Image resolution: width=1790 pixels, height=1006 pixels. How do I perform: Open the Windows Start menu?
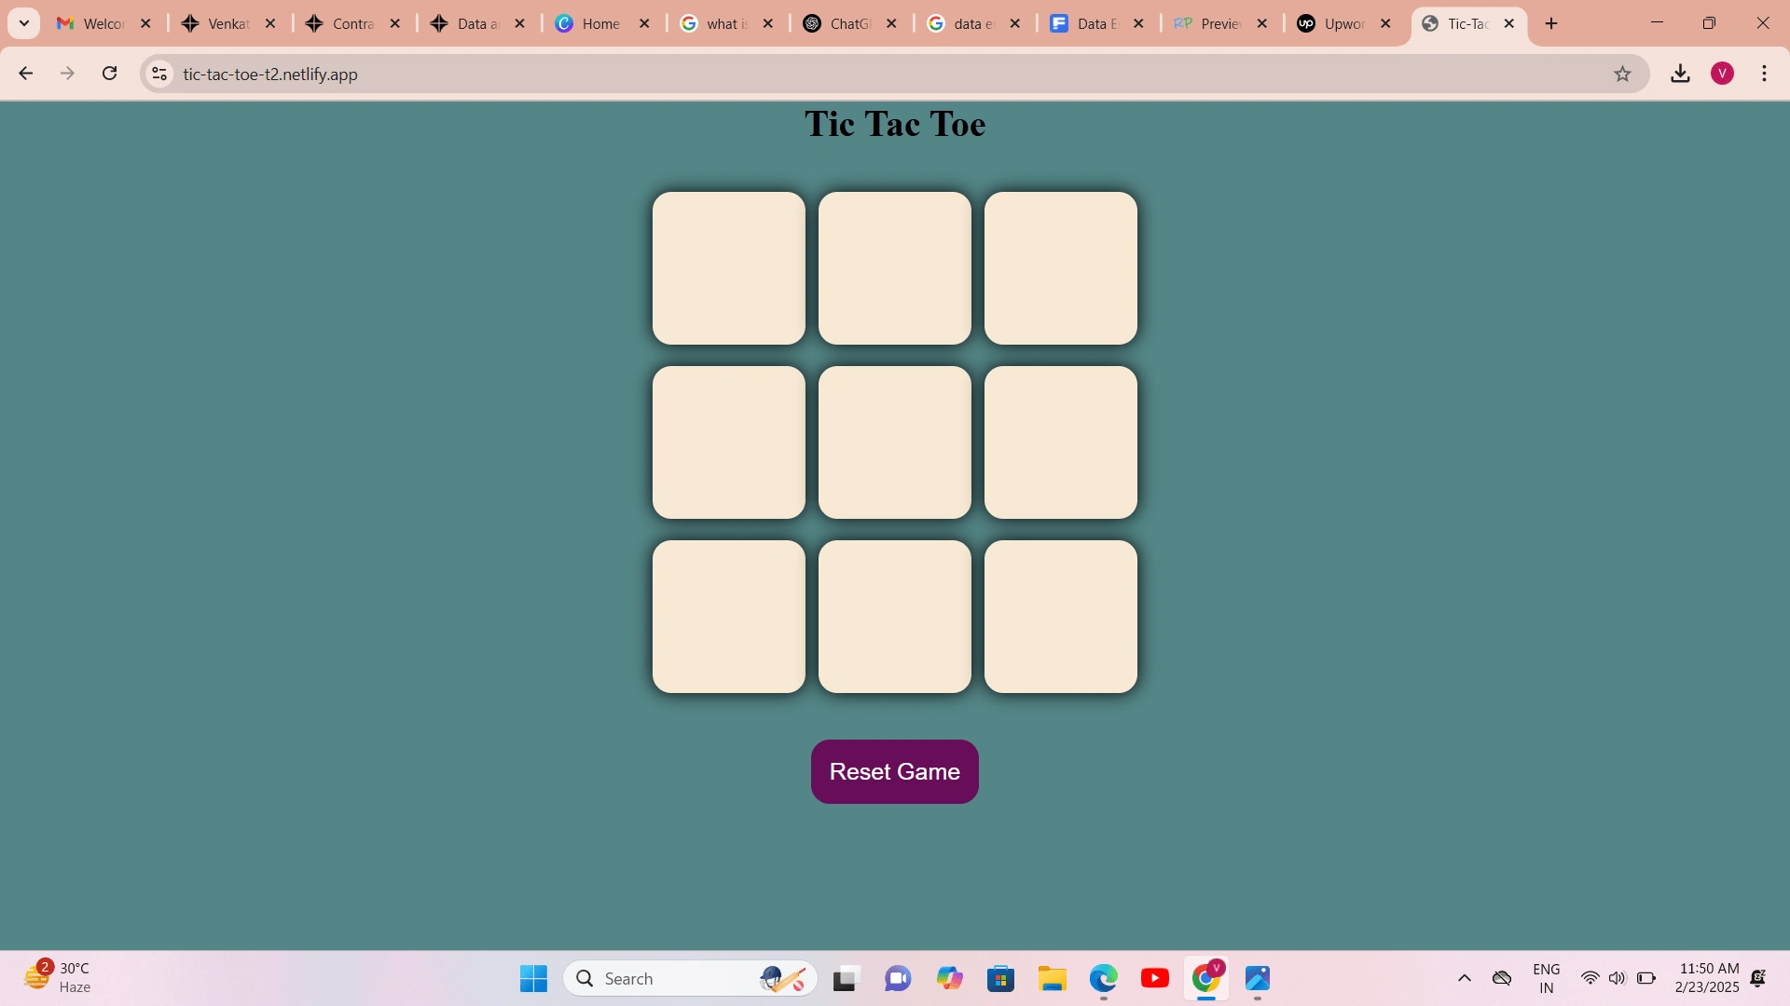533,978
